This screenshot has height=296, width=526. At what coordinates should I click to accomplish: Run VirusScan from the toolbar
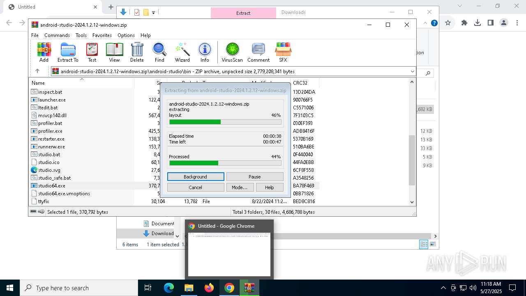[232, 52]
